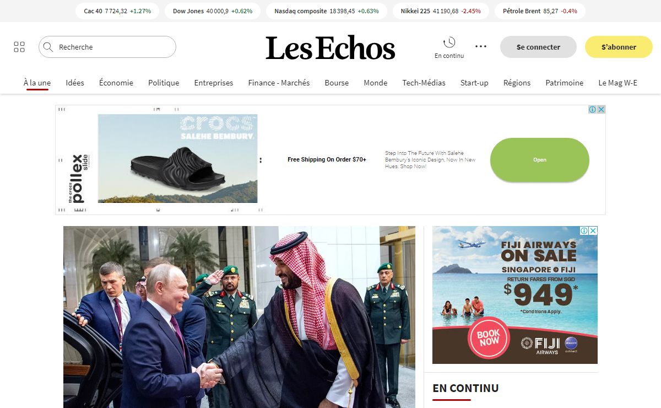Click the Fiji Airways ad info icon
Screen dimensions: 661x408
click(585, 230)
